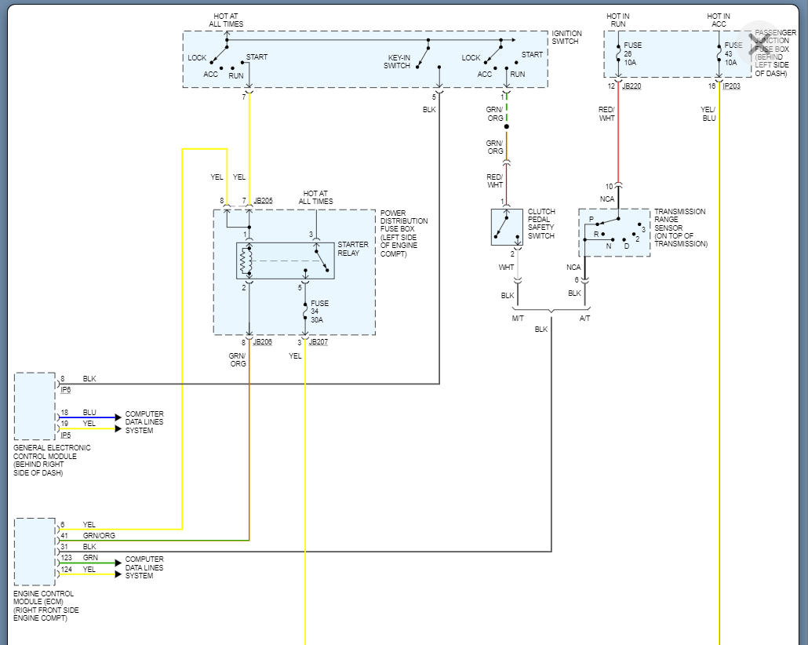The width and height of the screenshot is (808, 645).
Task: Click the JB220 connector link
Action: (631, 86)
